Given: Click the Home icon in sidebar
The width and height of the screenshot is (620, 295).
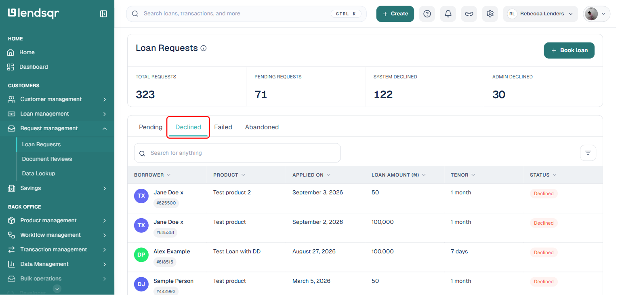Looking at the screenshot, I should pyautogui.click(x=11, y=52).
